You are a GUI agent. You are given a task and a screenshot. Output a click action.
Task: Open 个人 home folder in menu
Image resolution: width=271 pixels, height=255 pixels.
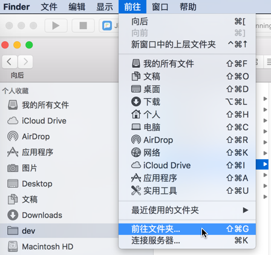(187, 114)
